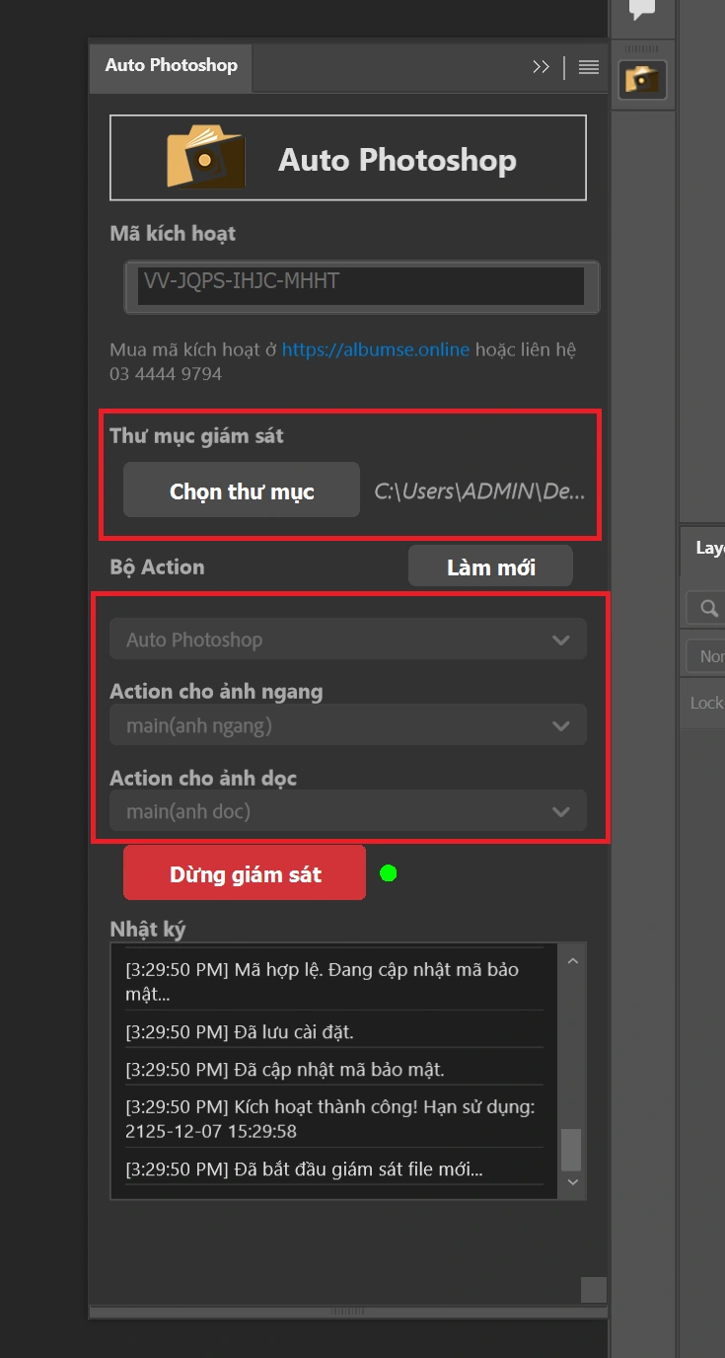Click the green monitoring status indicator
The height and width of the screenshot is (1358, 725).
click(x=389, y=873)
